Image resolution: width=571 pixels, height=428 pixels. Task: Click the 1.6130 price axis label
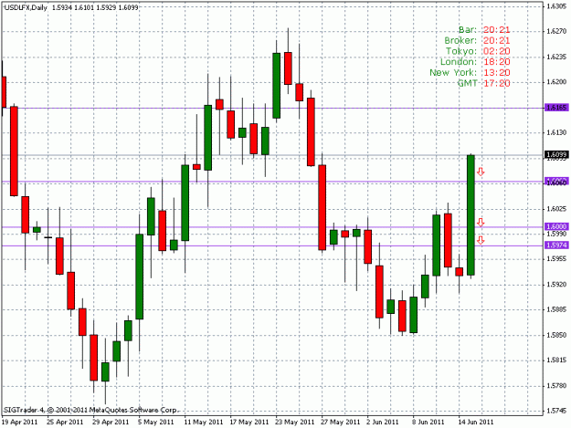(557, 132)
